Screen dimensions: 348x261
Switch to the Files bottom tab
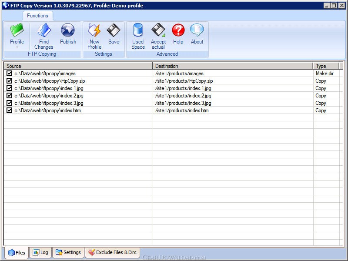click(x=17, y=253)
